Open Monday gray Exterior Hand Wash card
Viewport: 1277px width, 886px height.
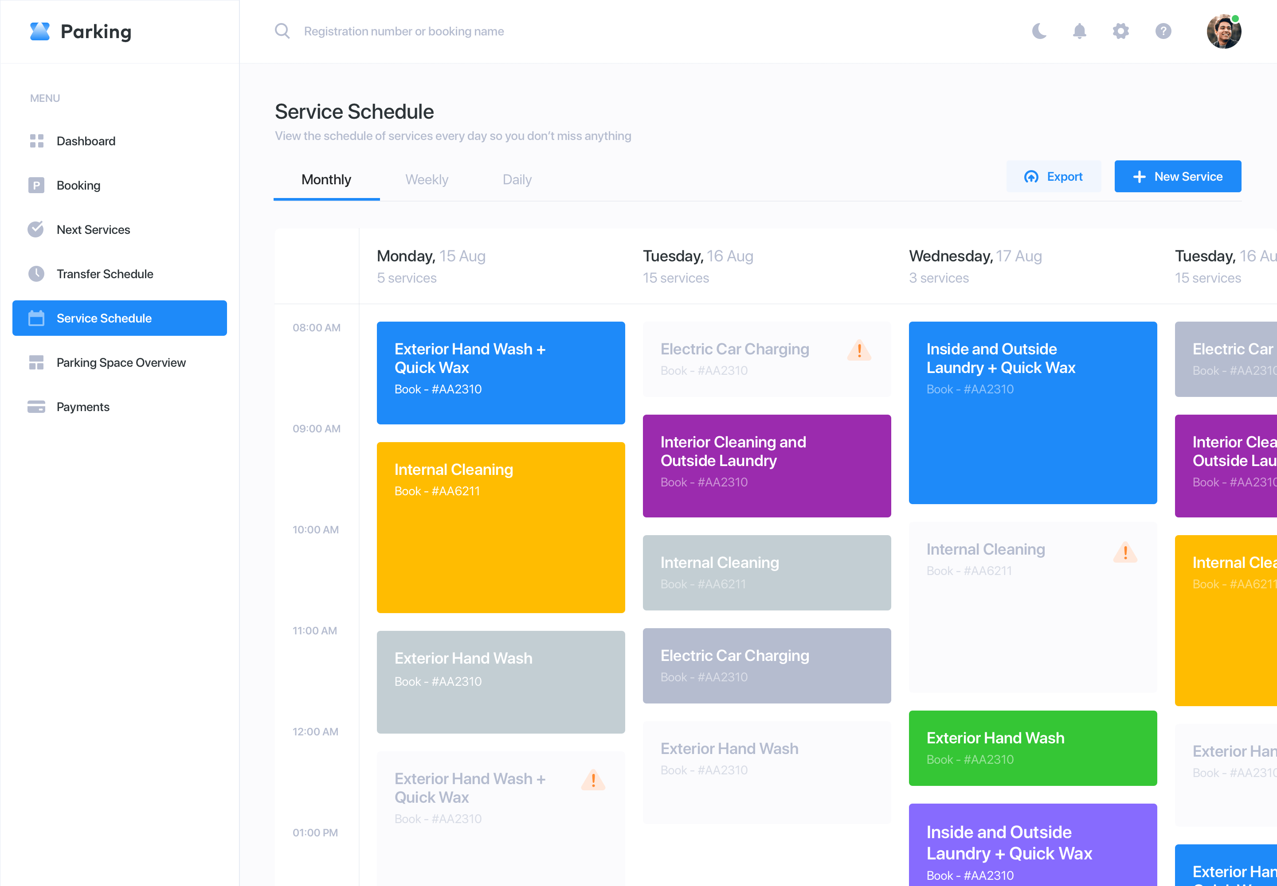tap(501, 682)
